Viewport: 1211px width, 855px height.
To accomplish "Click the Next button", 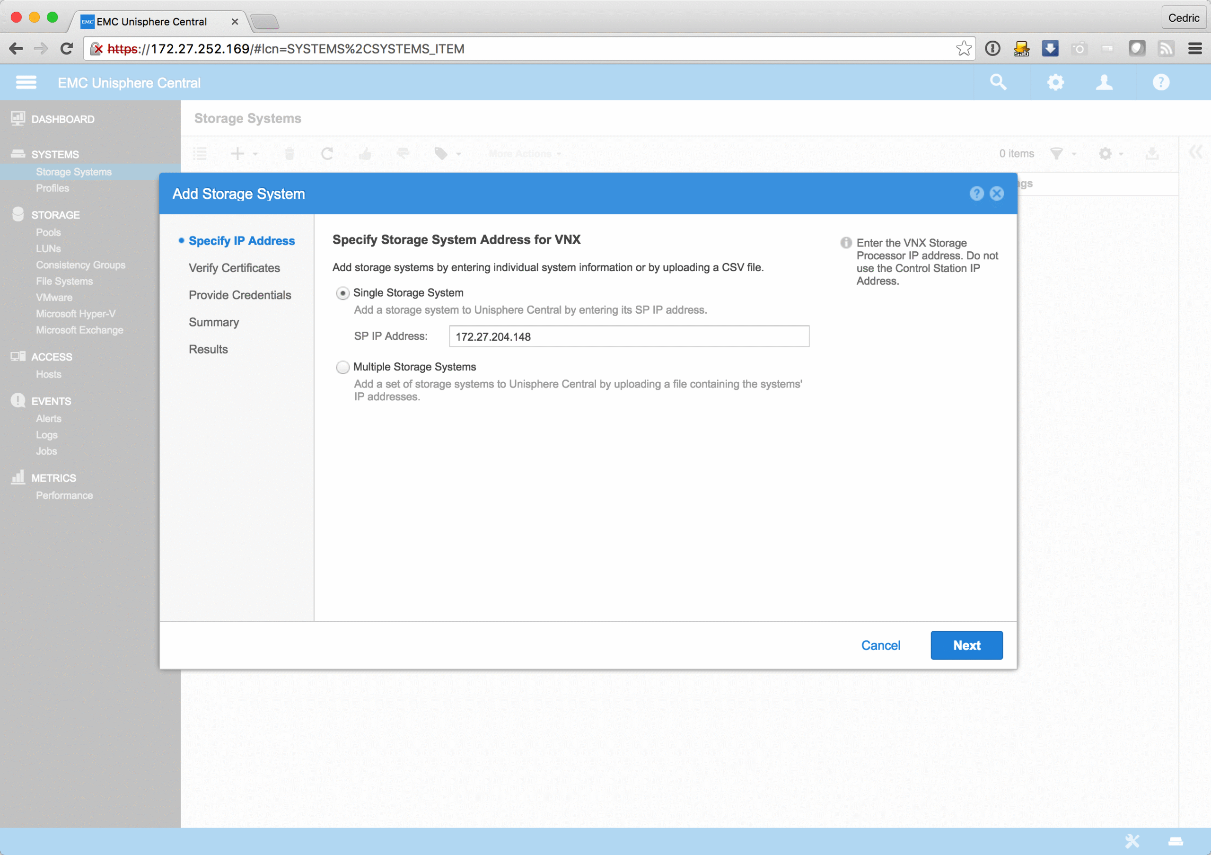I will point(966,645).
